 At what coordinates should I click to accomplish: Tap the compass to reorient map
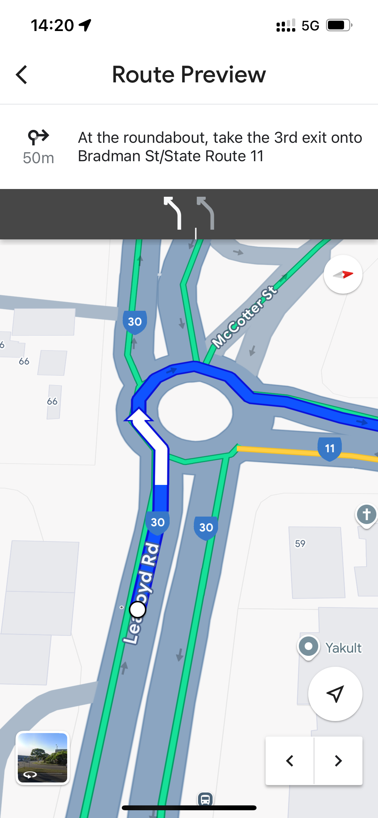point(343,274)
